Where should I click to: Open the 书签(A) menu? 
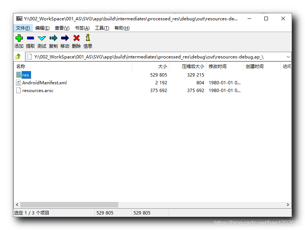coord(82,28)
